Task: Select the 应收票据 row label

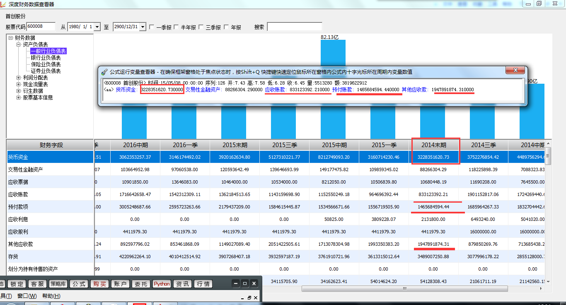Action: pyautogui.click(x=51, y=182)
